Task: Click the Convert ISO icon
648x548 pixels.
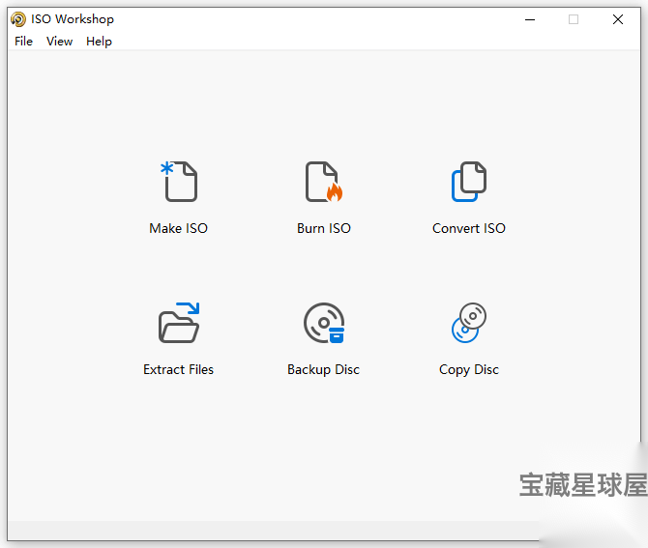Action: pyautogui.click(x=469, y=182)
